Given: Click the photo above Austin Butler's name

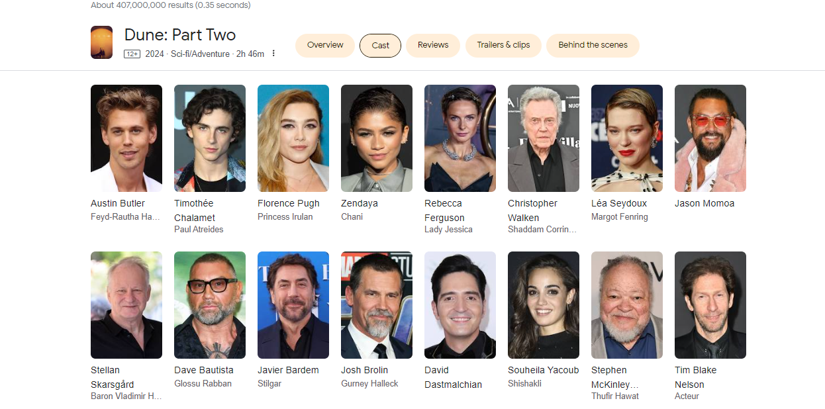Looking at the screenshot, I should [x=126, y=138].
